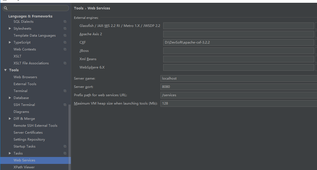Screen dimensions: 317x170
Task: Click project-level icon beside SQL Dialects
Action: [65, 21]
